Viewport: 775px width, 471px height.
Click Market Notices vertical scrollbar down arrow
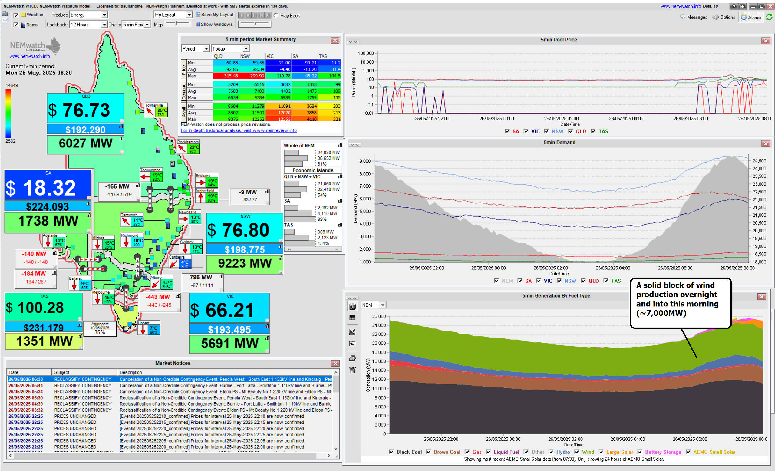pos(336,449)
